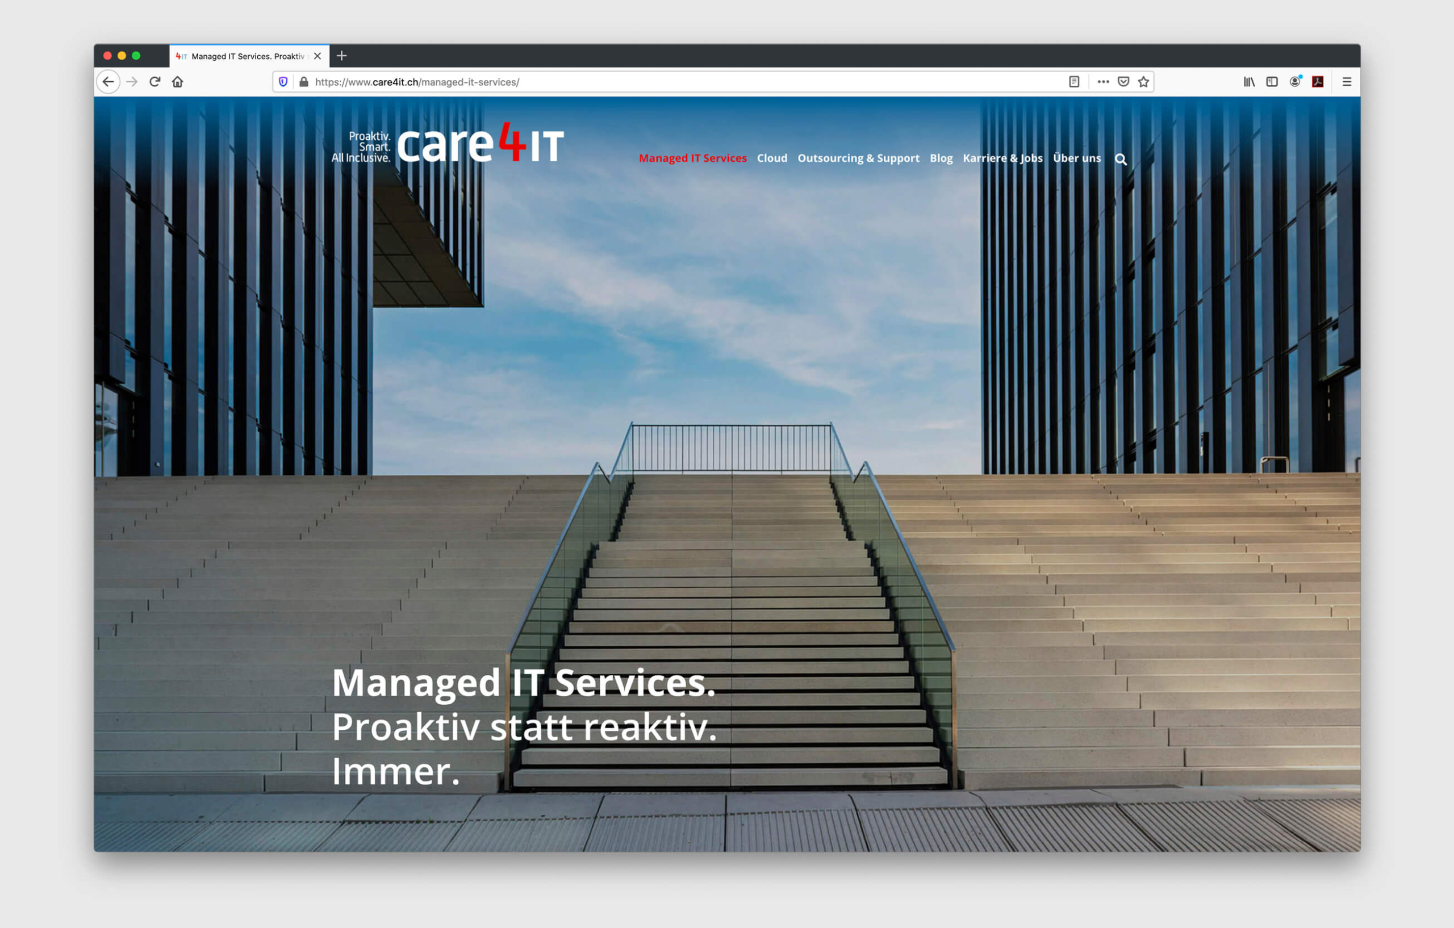The height and width of the screenshot is (928, 1454).
Task: Click the browser overflow menu ellipsis
Action: coord(1102,82)
